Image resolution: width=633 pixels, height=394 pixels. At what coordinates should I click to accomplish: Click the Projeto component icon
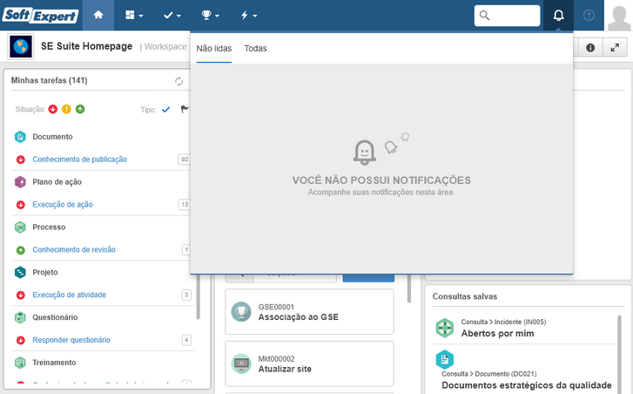click(20, 272)
